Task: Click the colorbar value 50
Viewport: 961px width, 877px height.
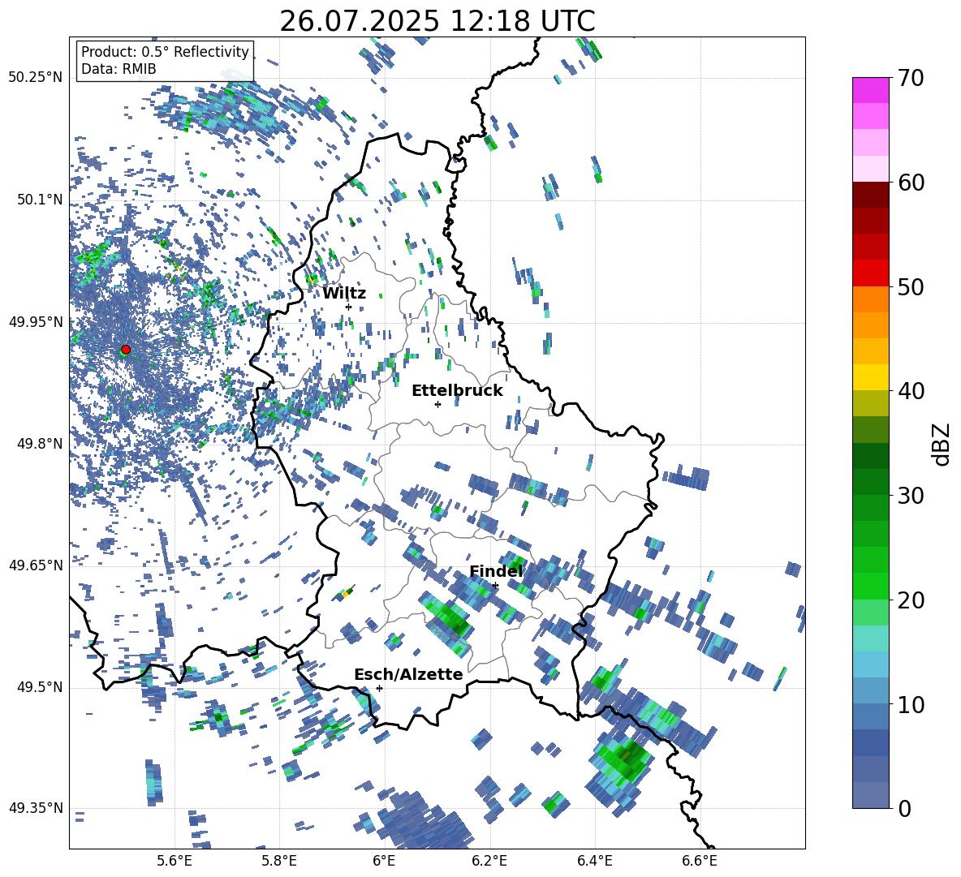Action: click(x=911, y=287)
